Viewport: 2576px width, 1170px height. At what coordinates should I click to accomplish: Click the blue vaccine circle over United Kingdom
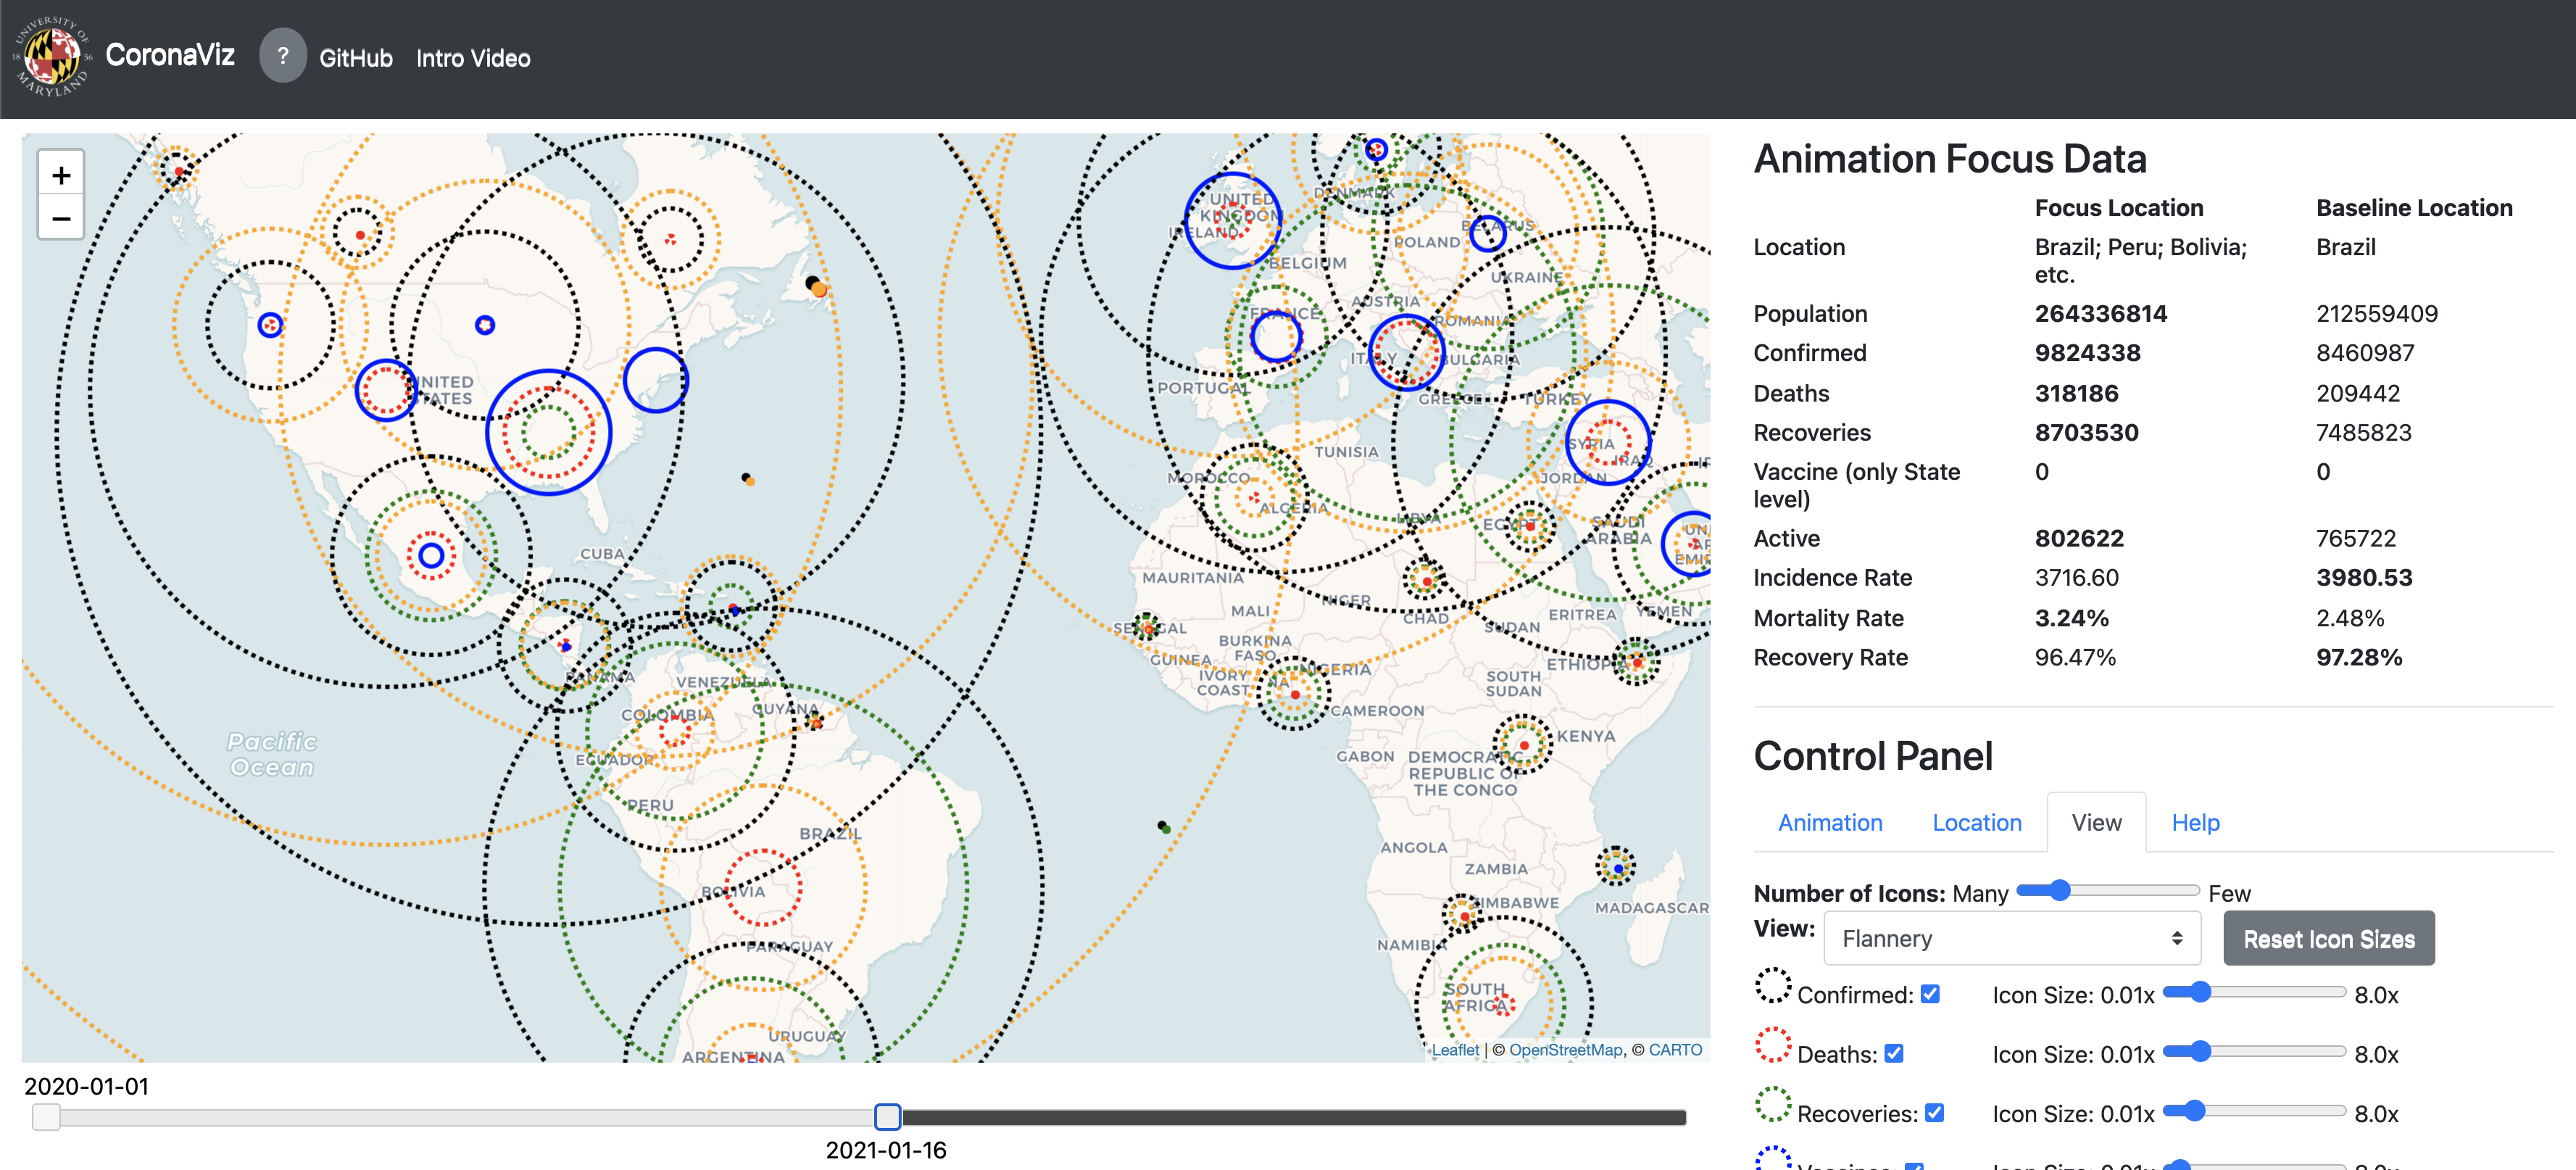(1232, 220)
